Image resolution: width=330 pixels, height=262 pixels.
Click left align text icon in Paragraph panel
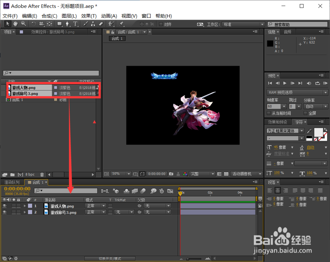pos(270,190)
